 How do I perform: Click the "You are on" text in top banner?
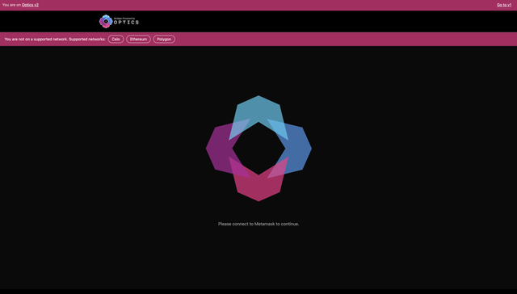click(11, 5)
